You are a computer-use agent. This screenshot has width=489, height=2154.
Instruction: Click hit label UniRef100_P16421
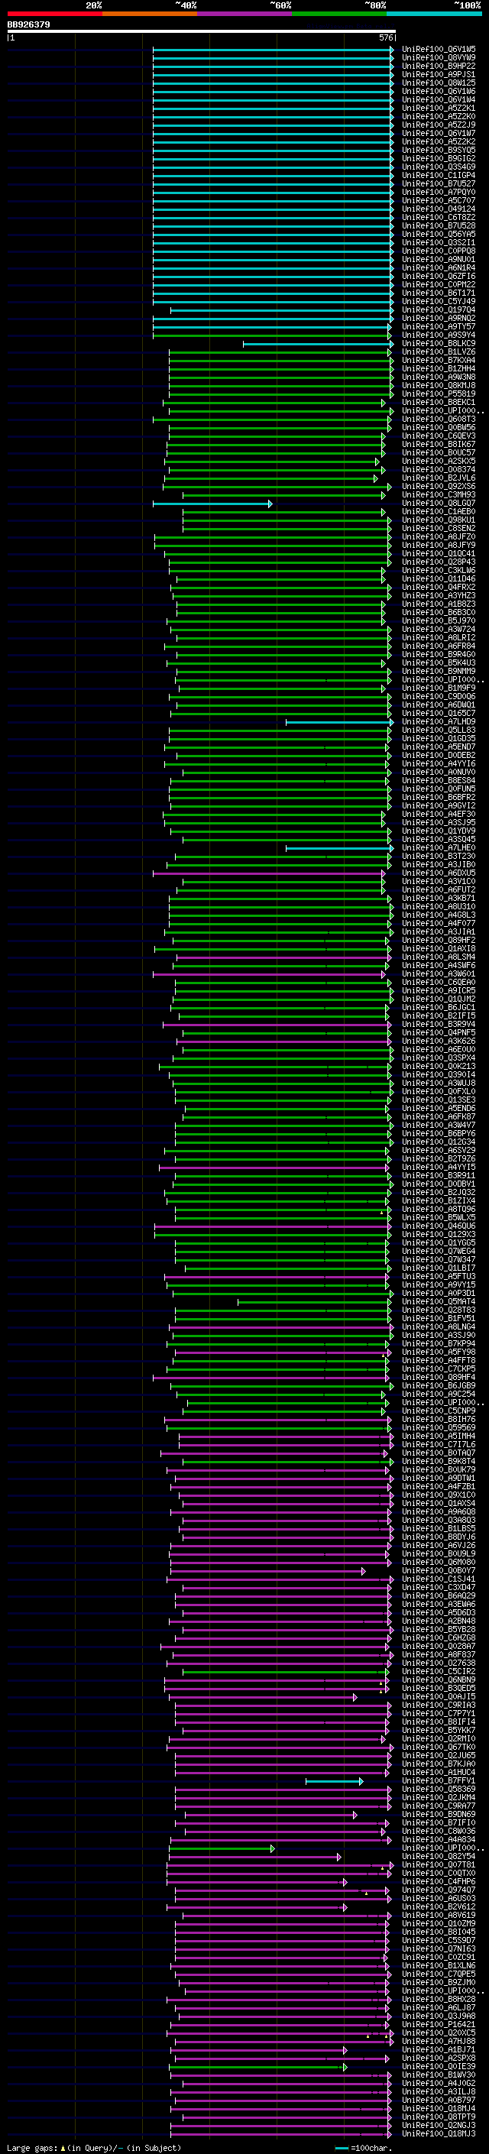(x=439, y=2024)
